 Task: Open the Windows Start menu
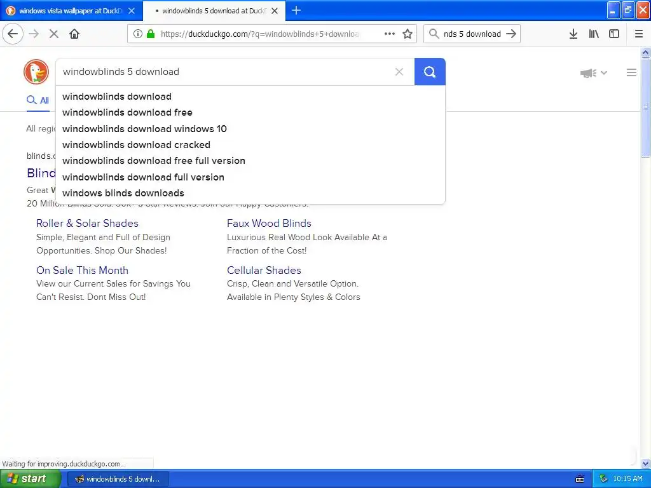(31, 479)
